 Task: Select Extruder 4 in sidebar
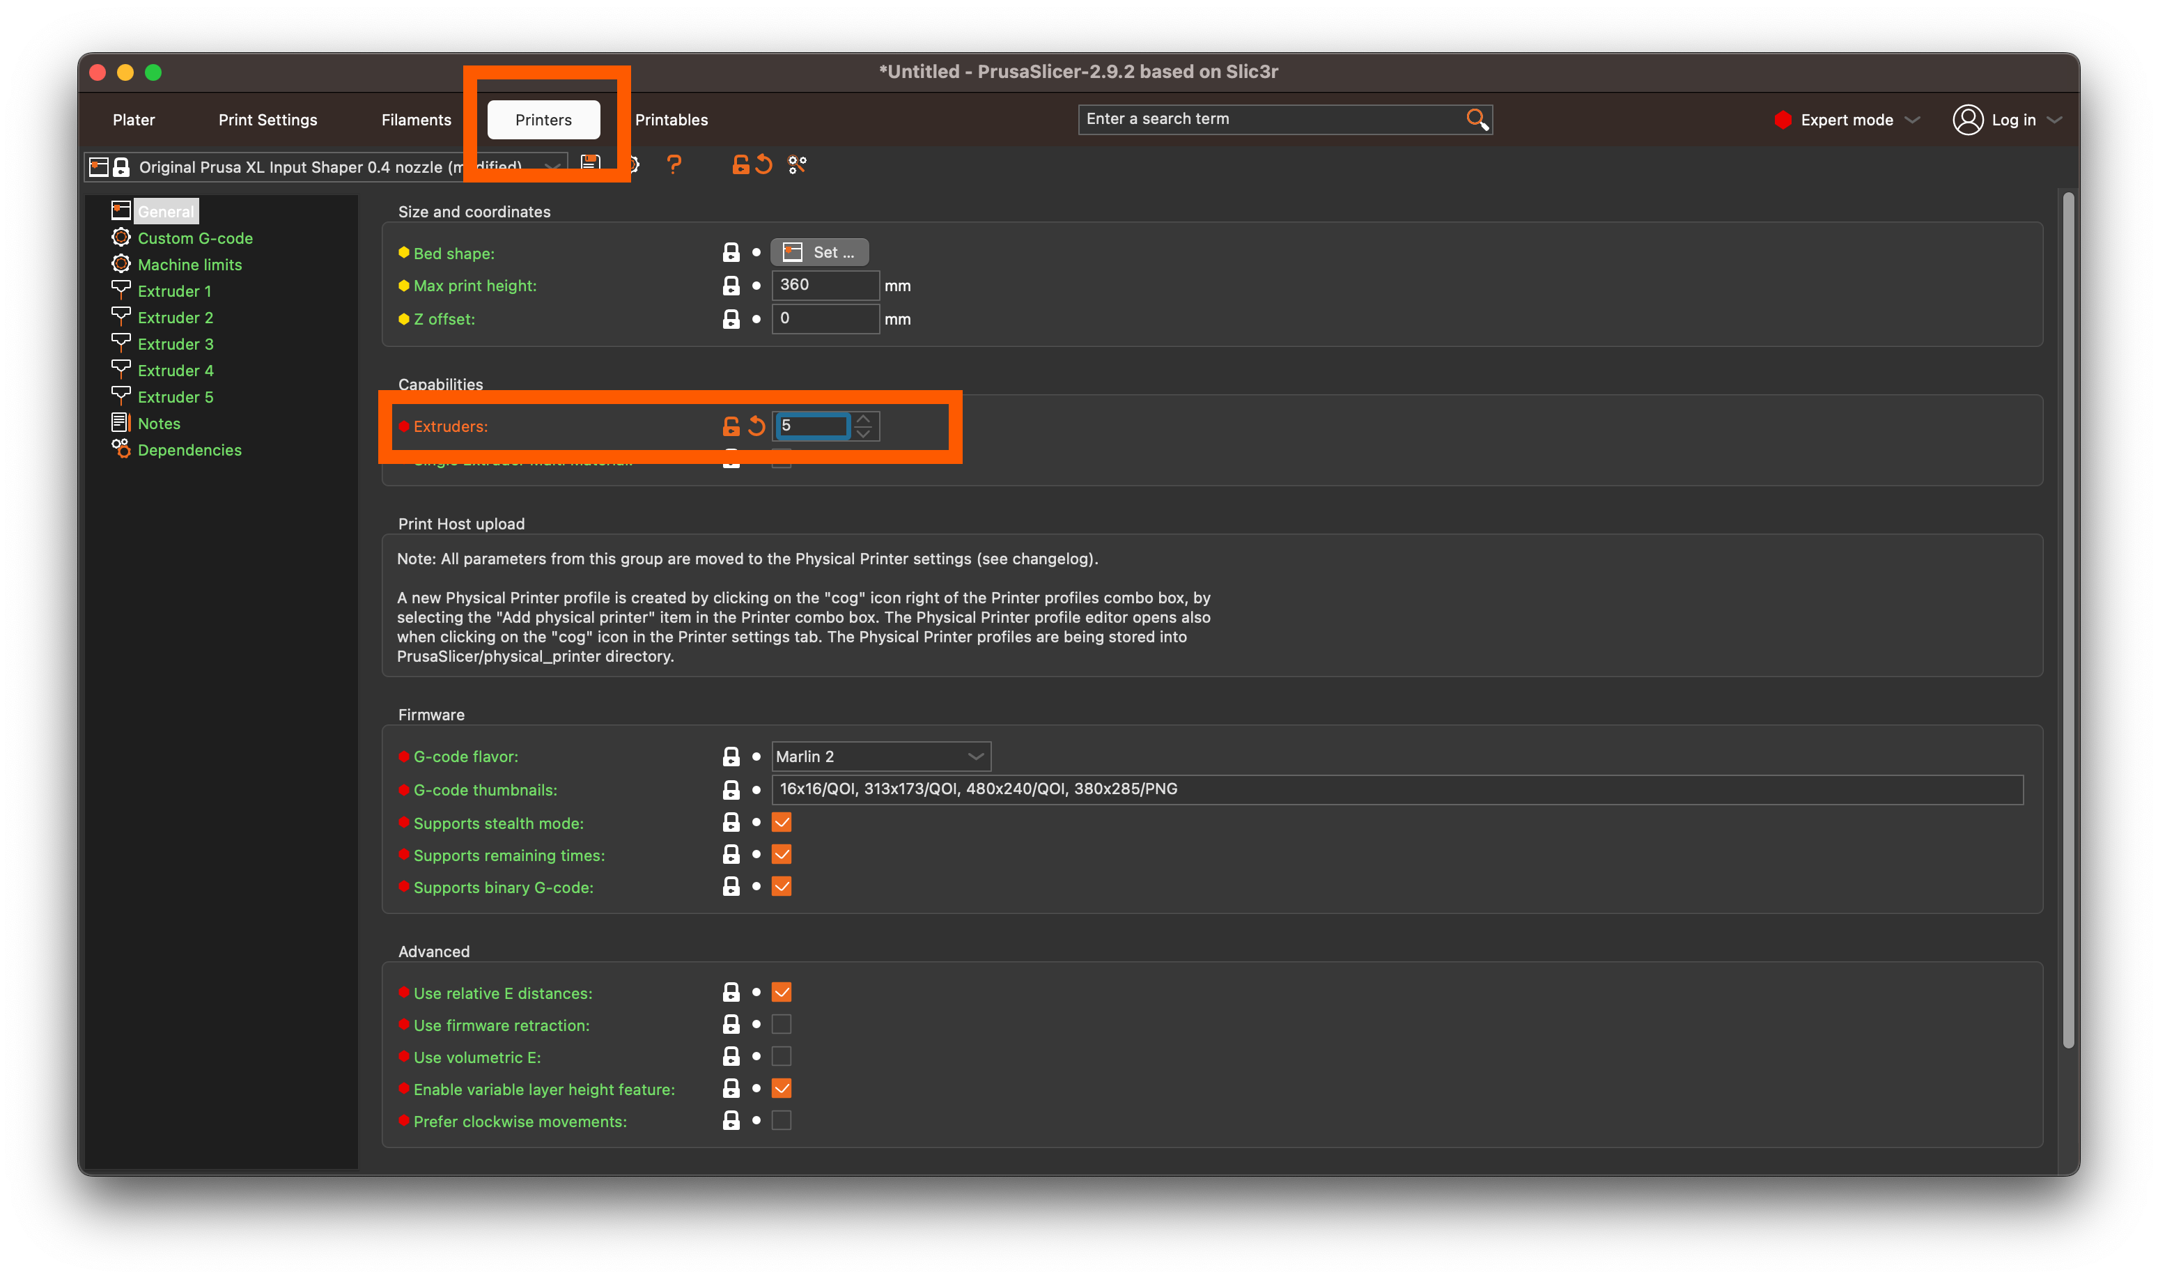(x=175, y=371)
